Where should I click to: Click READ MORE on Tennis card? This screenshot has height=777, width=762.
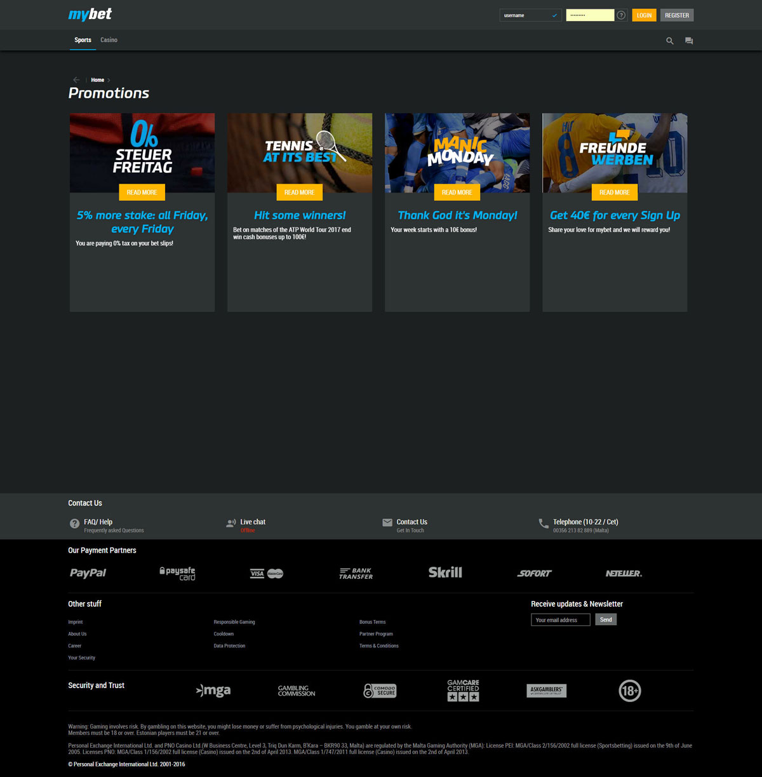(x=300, y=193)
